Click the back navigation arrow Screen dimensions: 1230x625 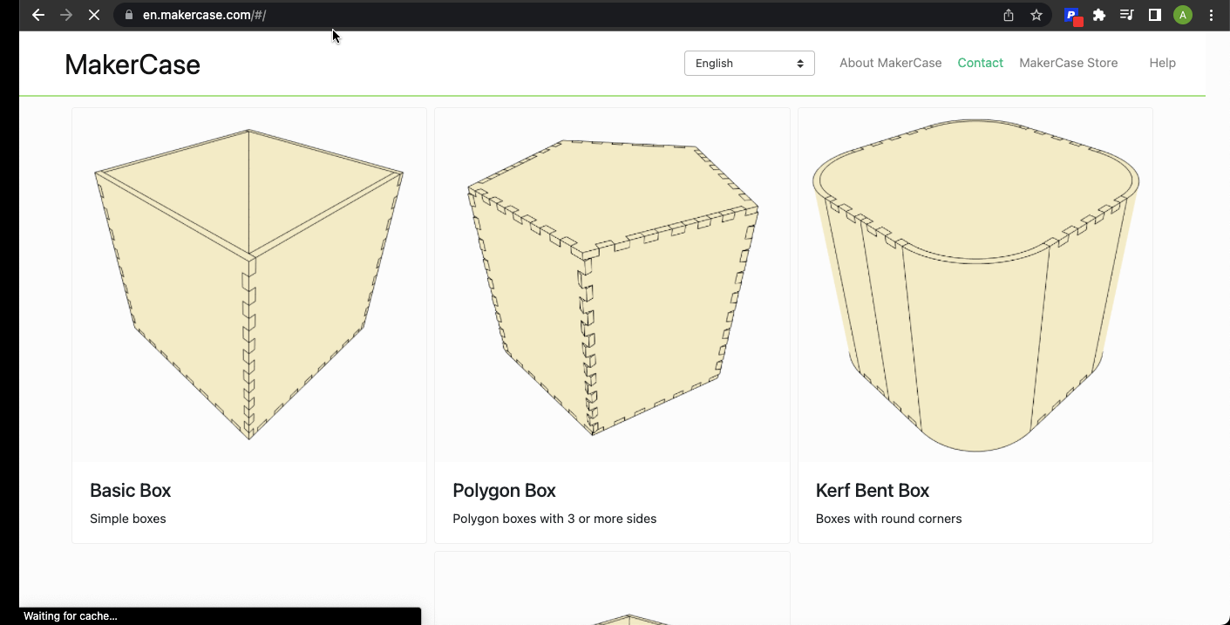pos(37,15)
